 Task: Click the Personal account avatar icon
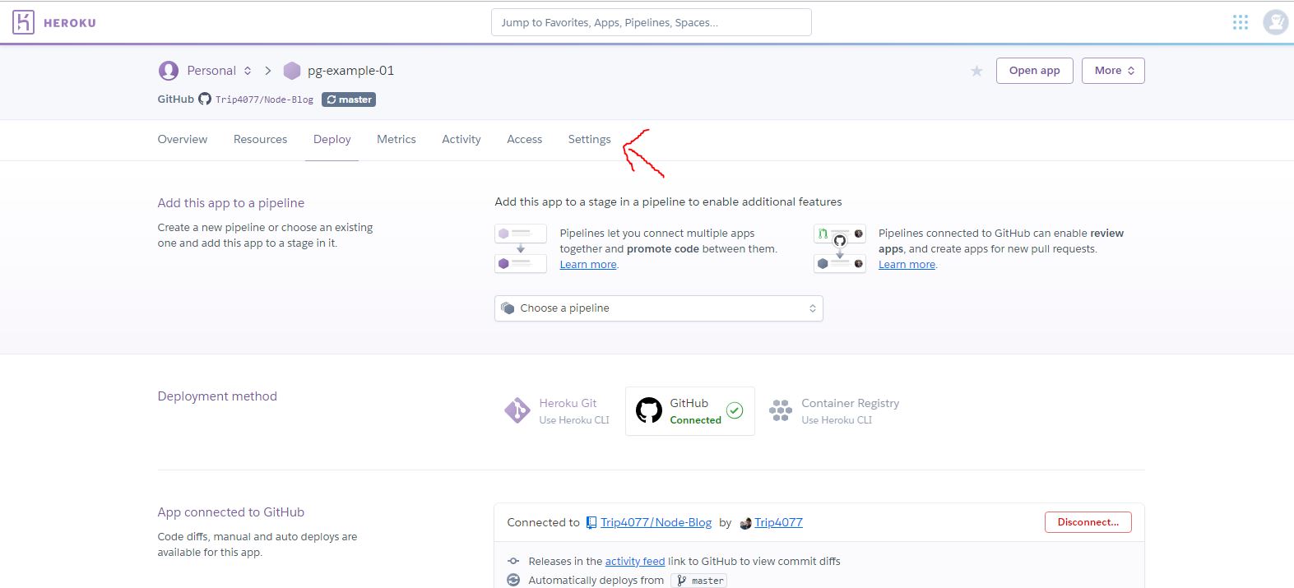(168, 71)
